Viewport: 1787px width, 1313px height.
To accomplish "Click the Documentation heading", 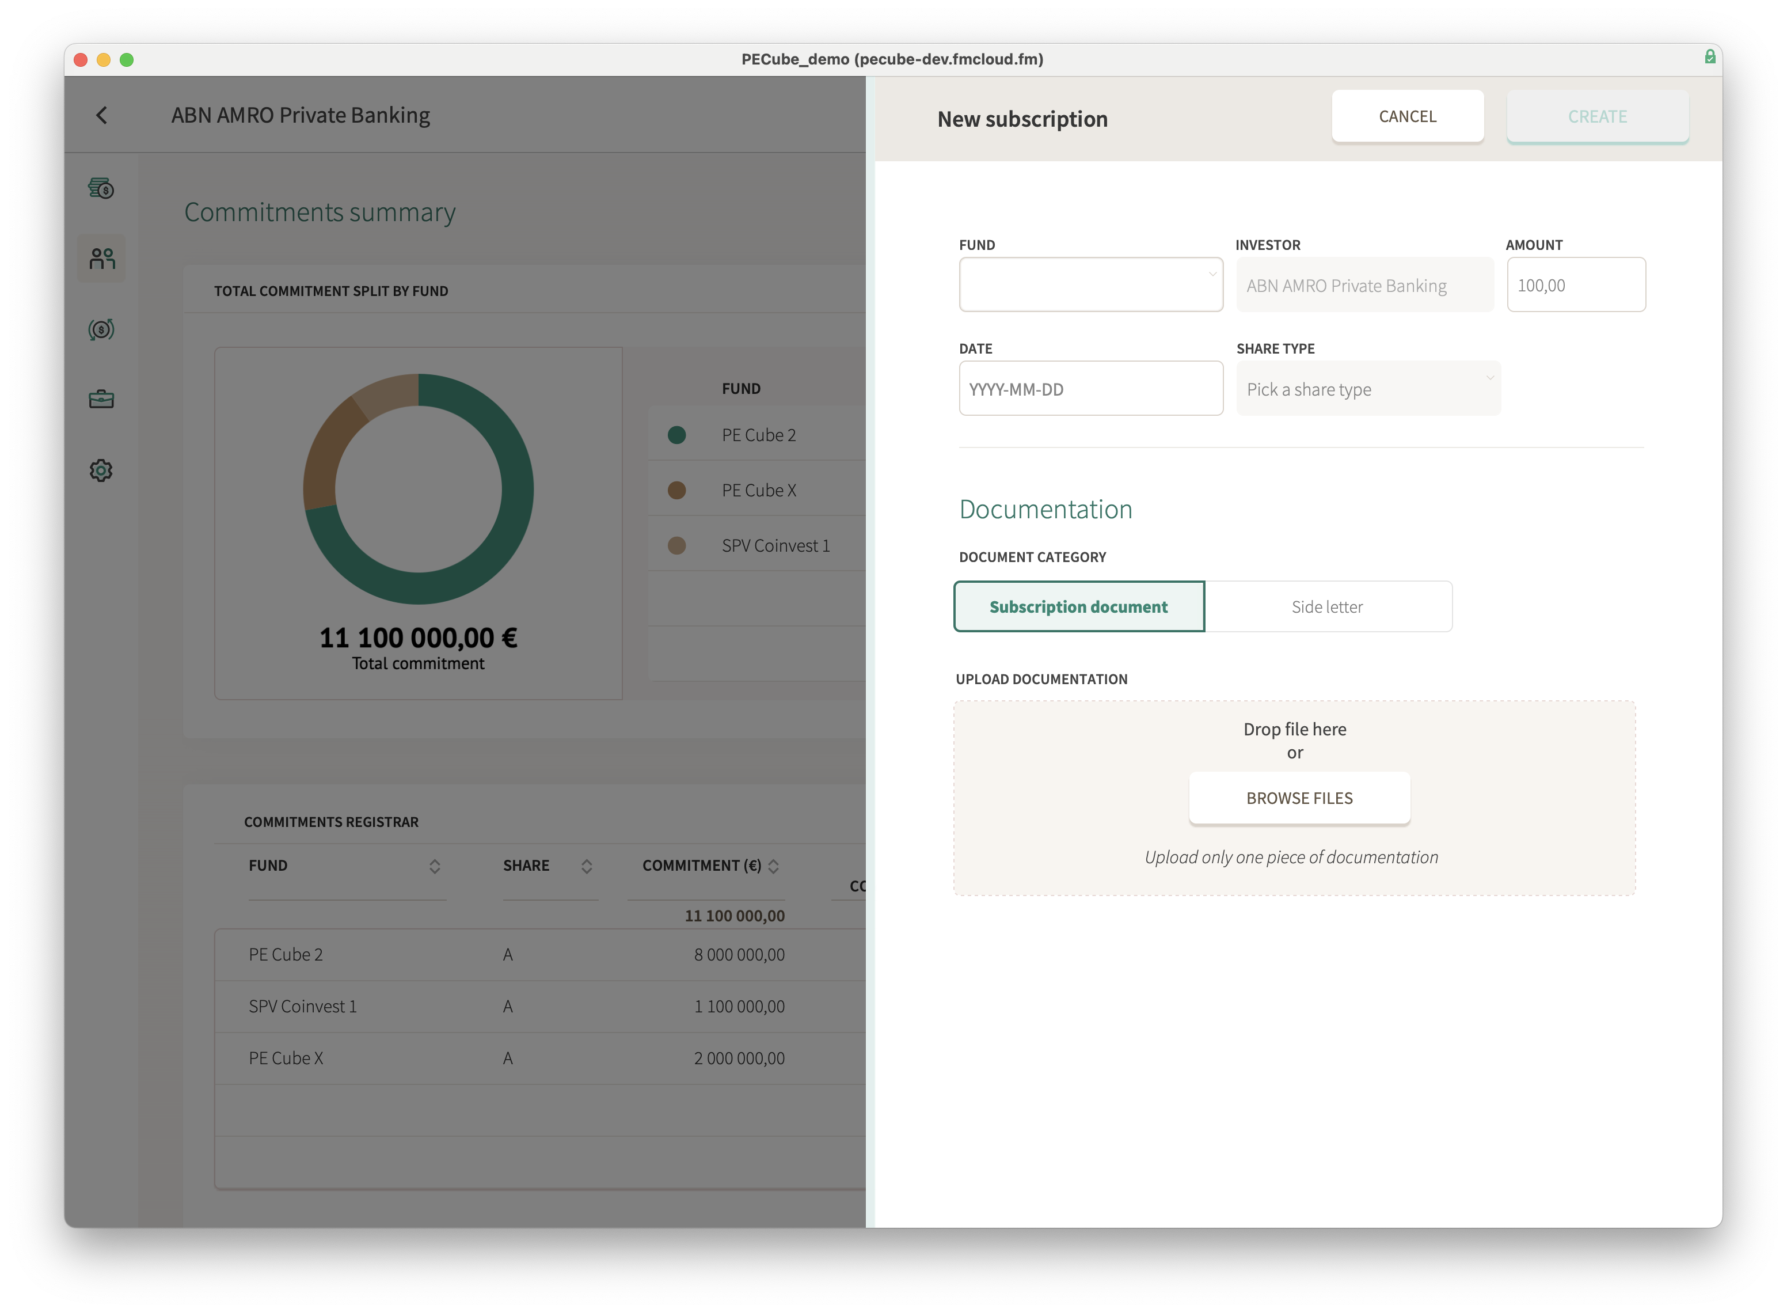I will [x=1045, y=510].
